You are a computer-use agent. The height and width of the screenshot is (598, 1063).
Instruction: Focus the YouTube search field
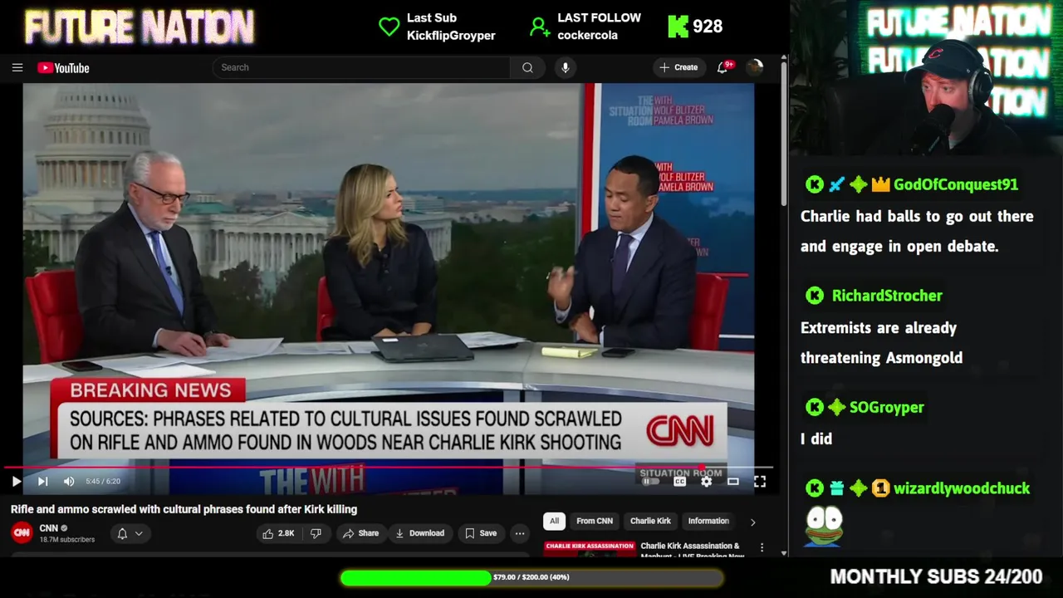click(361, 67)
